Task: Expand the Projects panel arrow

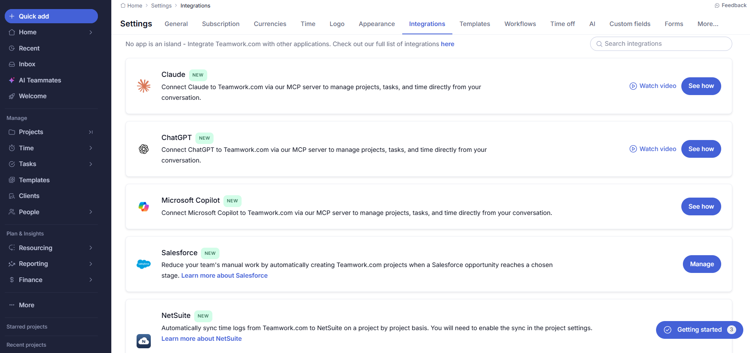Action: [x=91, y=132]
